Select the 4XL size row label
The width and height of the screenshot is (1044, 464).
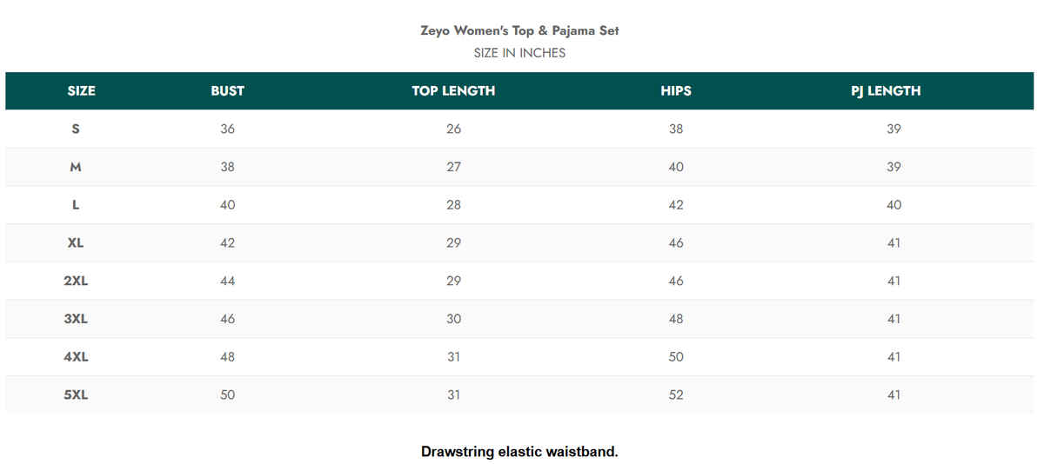(76, 357)
